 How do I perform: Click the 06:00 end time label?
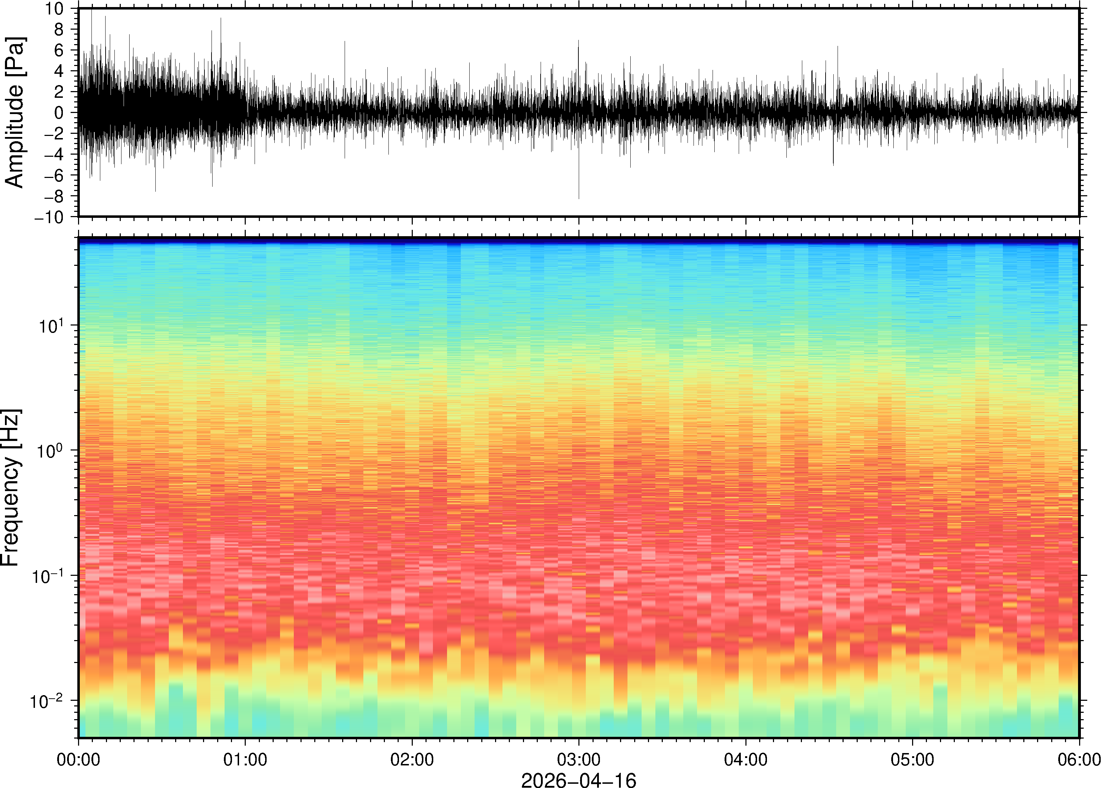point(1079,759)
